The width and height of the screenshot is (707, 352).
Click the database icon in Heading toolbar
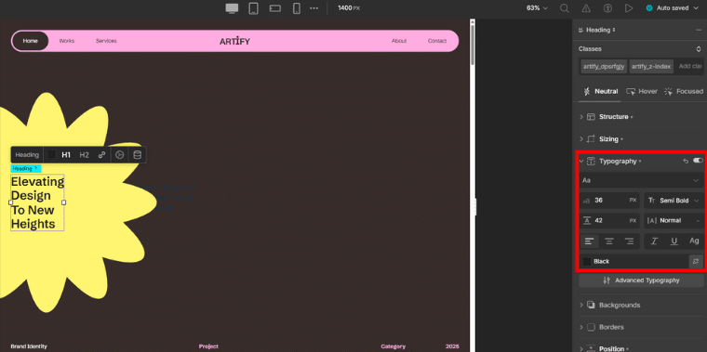coord(137,155)
